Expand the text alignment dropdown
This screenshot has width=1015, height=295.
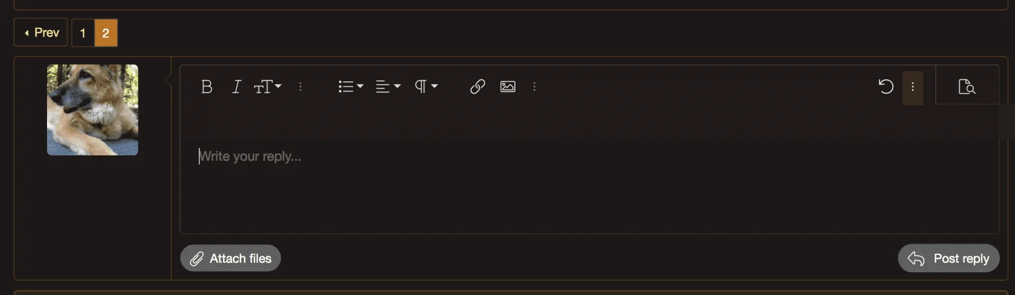click(x=388, y=87)
